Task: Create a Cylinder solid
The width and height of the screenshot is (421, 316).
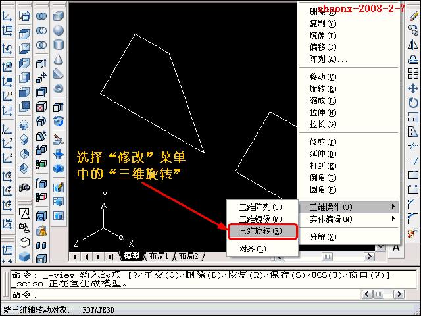Action: tap(59, 45)
